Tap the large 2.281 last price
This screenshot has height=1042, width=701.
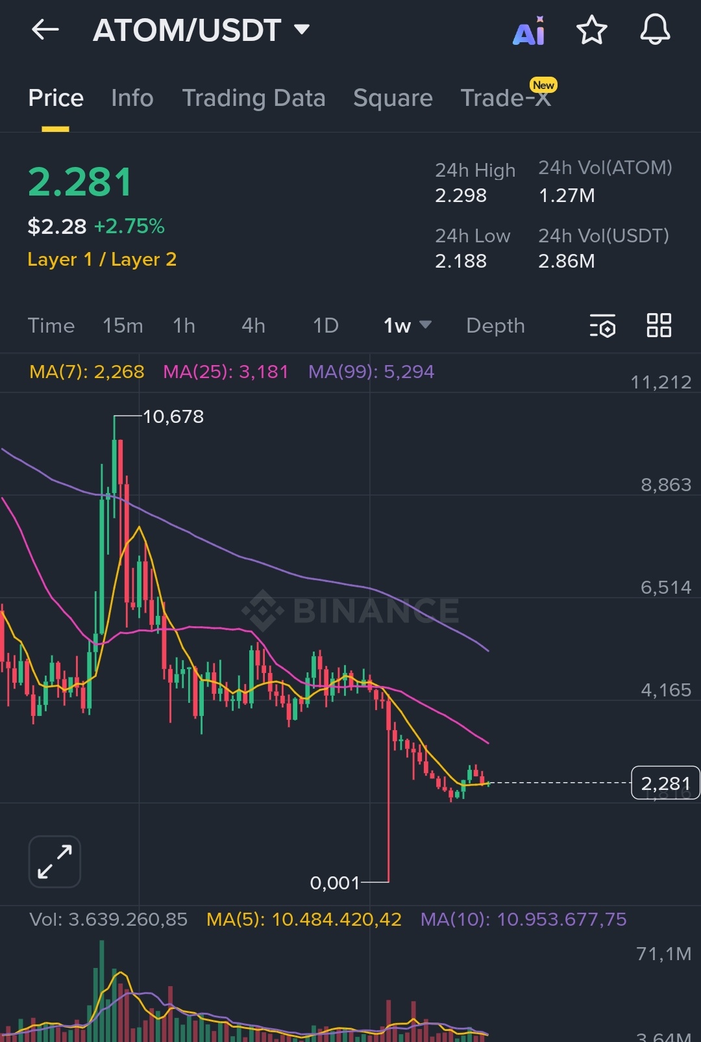(x=80, y=182)
